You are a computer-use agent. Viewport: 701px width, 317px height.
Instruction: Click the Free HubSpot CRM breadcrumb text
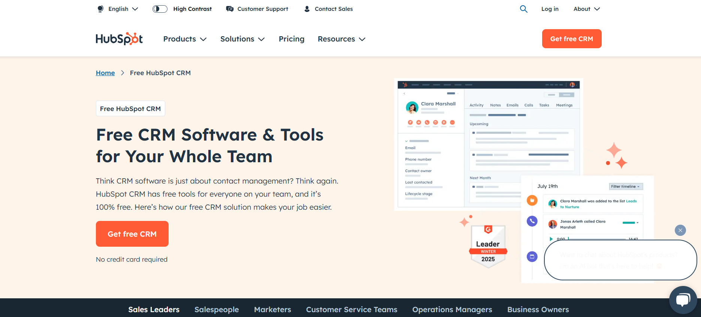pos(160,73)
